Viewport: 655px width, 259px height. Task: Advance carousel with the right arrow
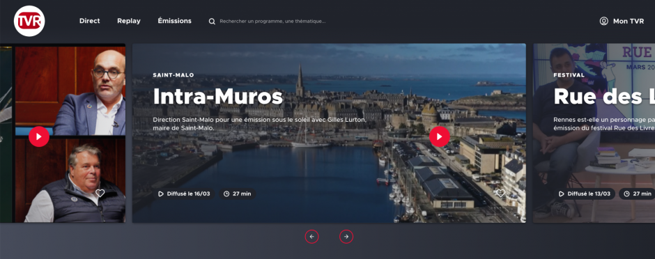pyautogui.click(x=346, y=237)
